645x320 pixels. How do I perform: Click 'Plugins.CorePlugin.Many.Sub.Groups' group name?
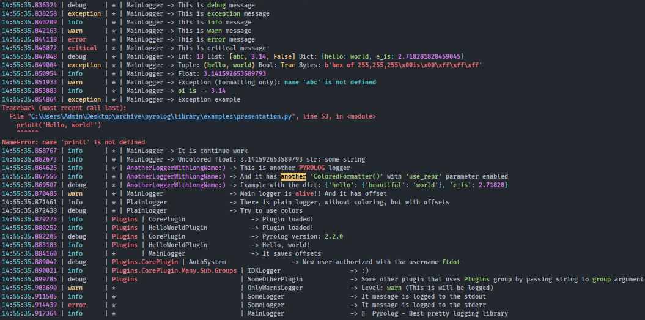(x=174, y=270)
